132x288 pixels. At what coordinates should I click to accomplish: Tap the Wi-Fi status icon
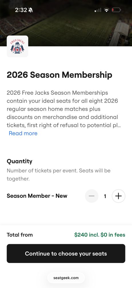tap(106, 10)
